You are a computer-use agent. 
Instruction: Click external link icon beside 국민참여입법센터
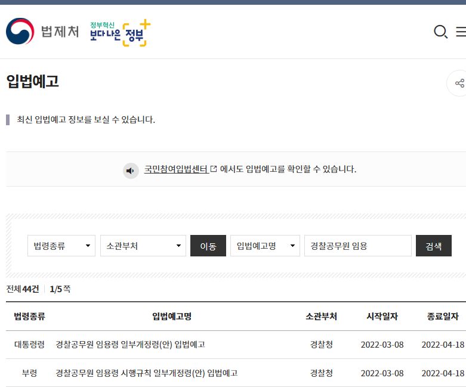tap(214, 169)
